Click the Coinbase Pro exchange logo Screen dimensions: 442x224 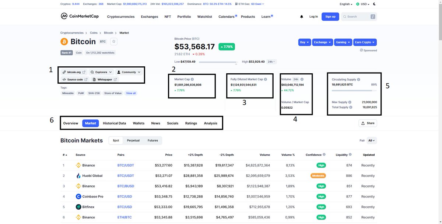pyautogui.click(x=78, y=196)
